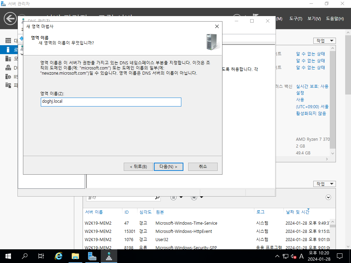Click the muted volume tray icon
351x263 pixels.
tap(293, 256)
